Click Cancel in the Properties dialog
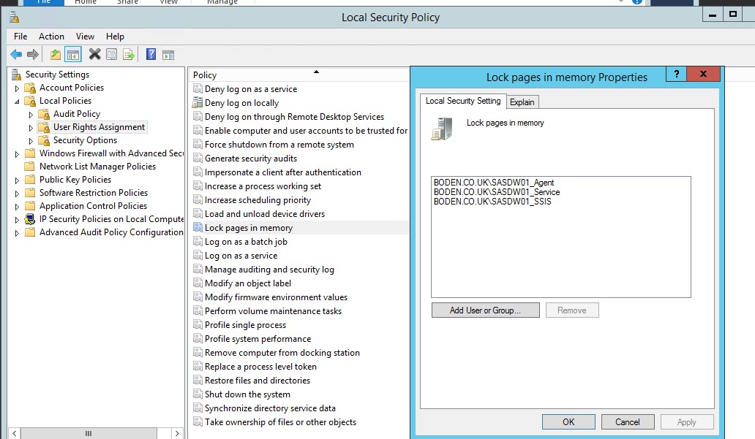This screenshot has height=439, width=755. [x=628, y=421]
